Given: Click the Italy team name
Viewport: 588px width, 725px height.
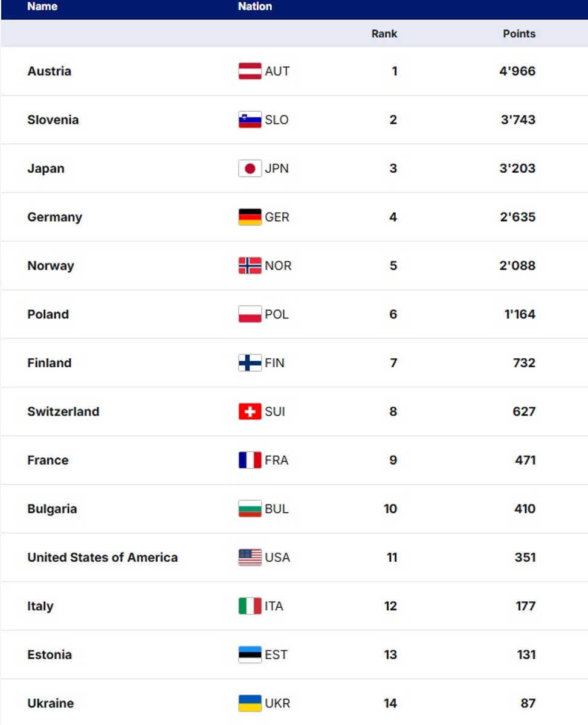Looking at the screenshot, I should tap(40, 606).
